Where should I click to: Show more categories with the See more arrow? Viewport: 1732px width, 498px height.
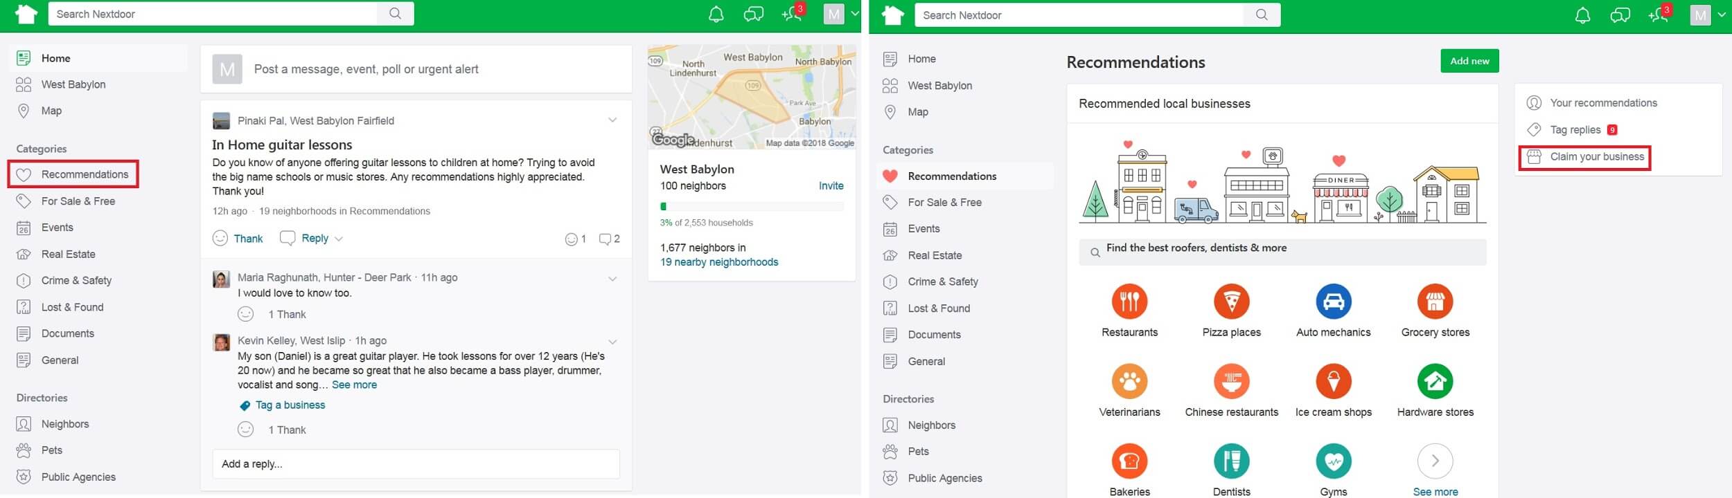[x=1435, y=461]
